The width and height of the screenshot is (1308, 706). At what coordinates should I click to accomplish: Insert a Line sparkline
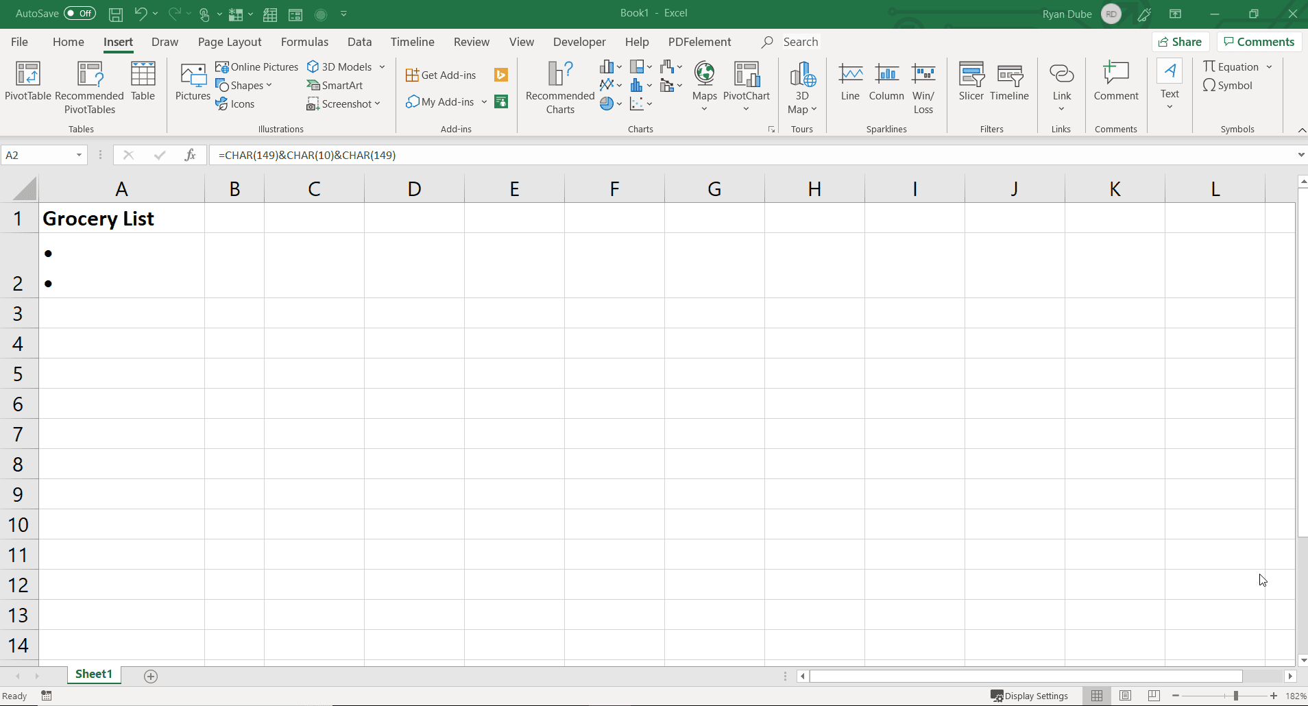(850, 81)
